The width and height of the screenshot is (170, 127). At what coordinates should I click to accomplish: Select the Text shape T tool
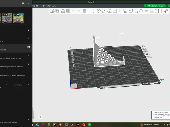(136, 11)
